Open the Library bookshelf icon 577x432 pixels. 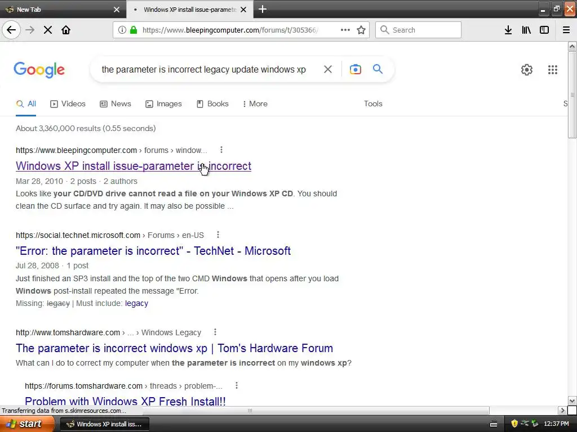coord(526,30)
